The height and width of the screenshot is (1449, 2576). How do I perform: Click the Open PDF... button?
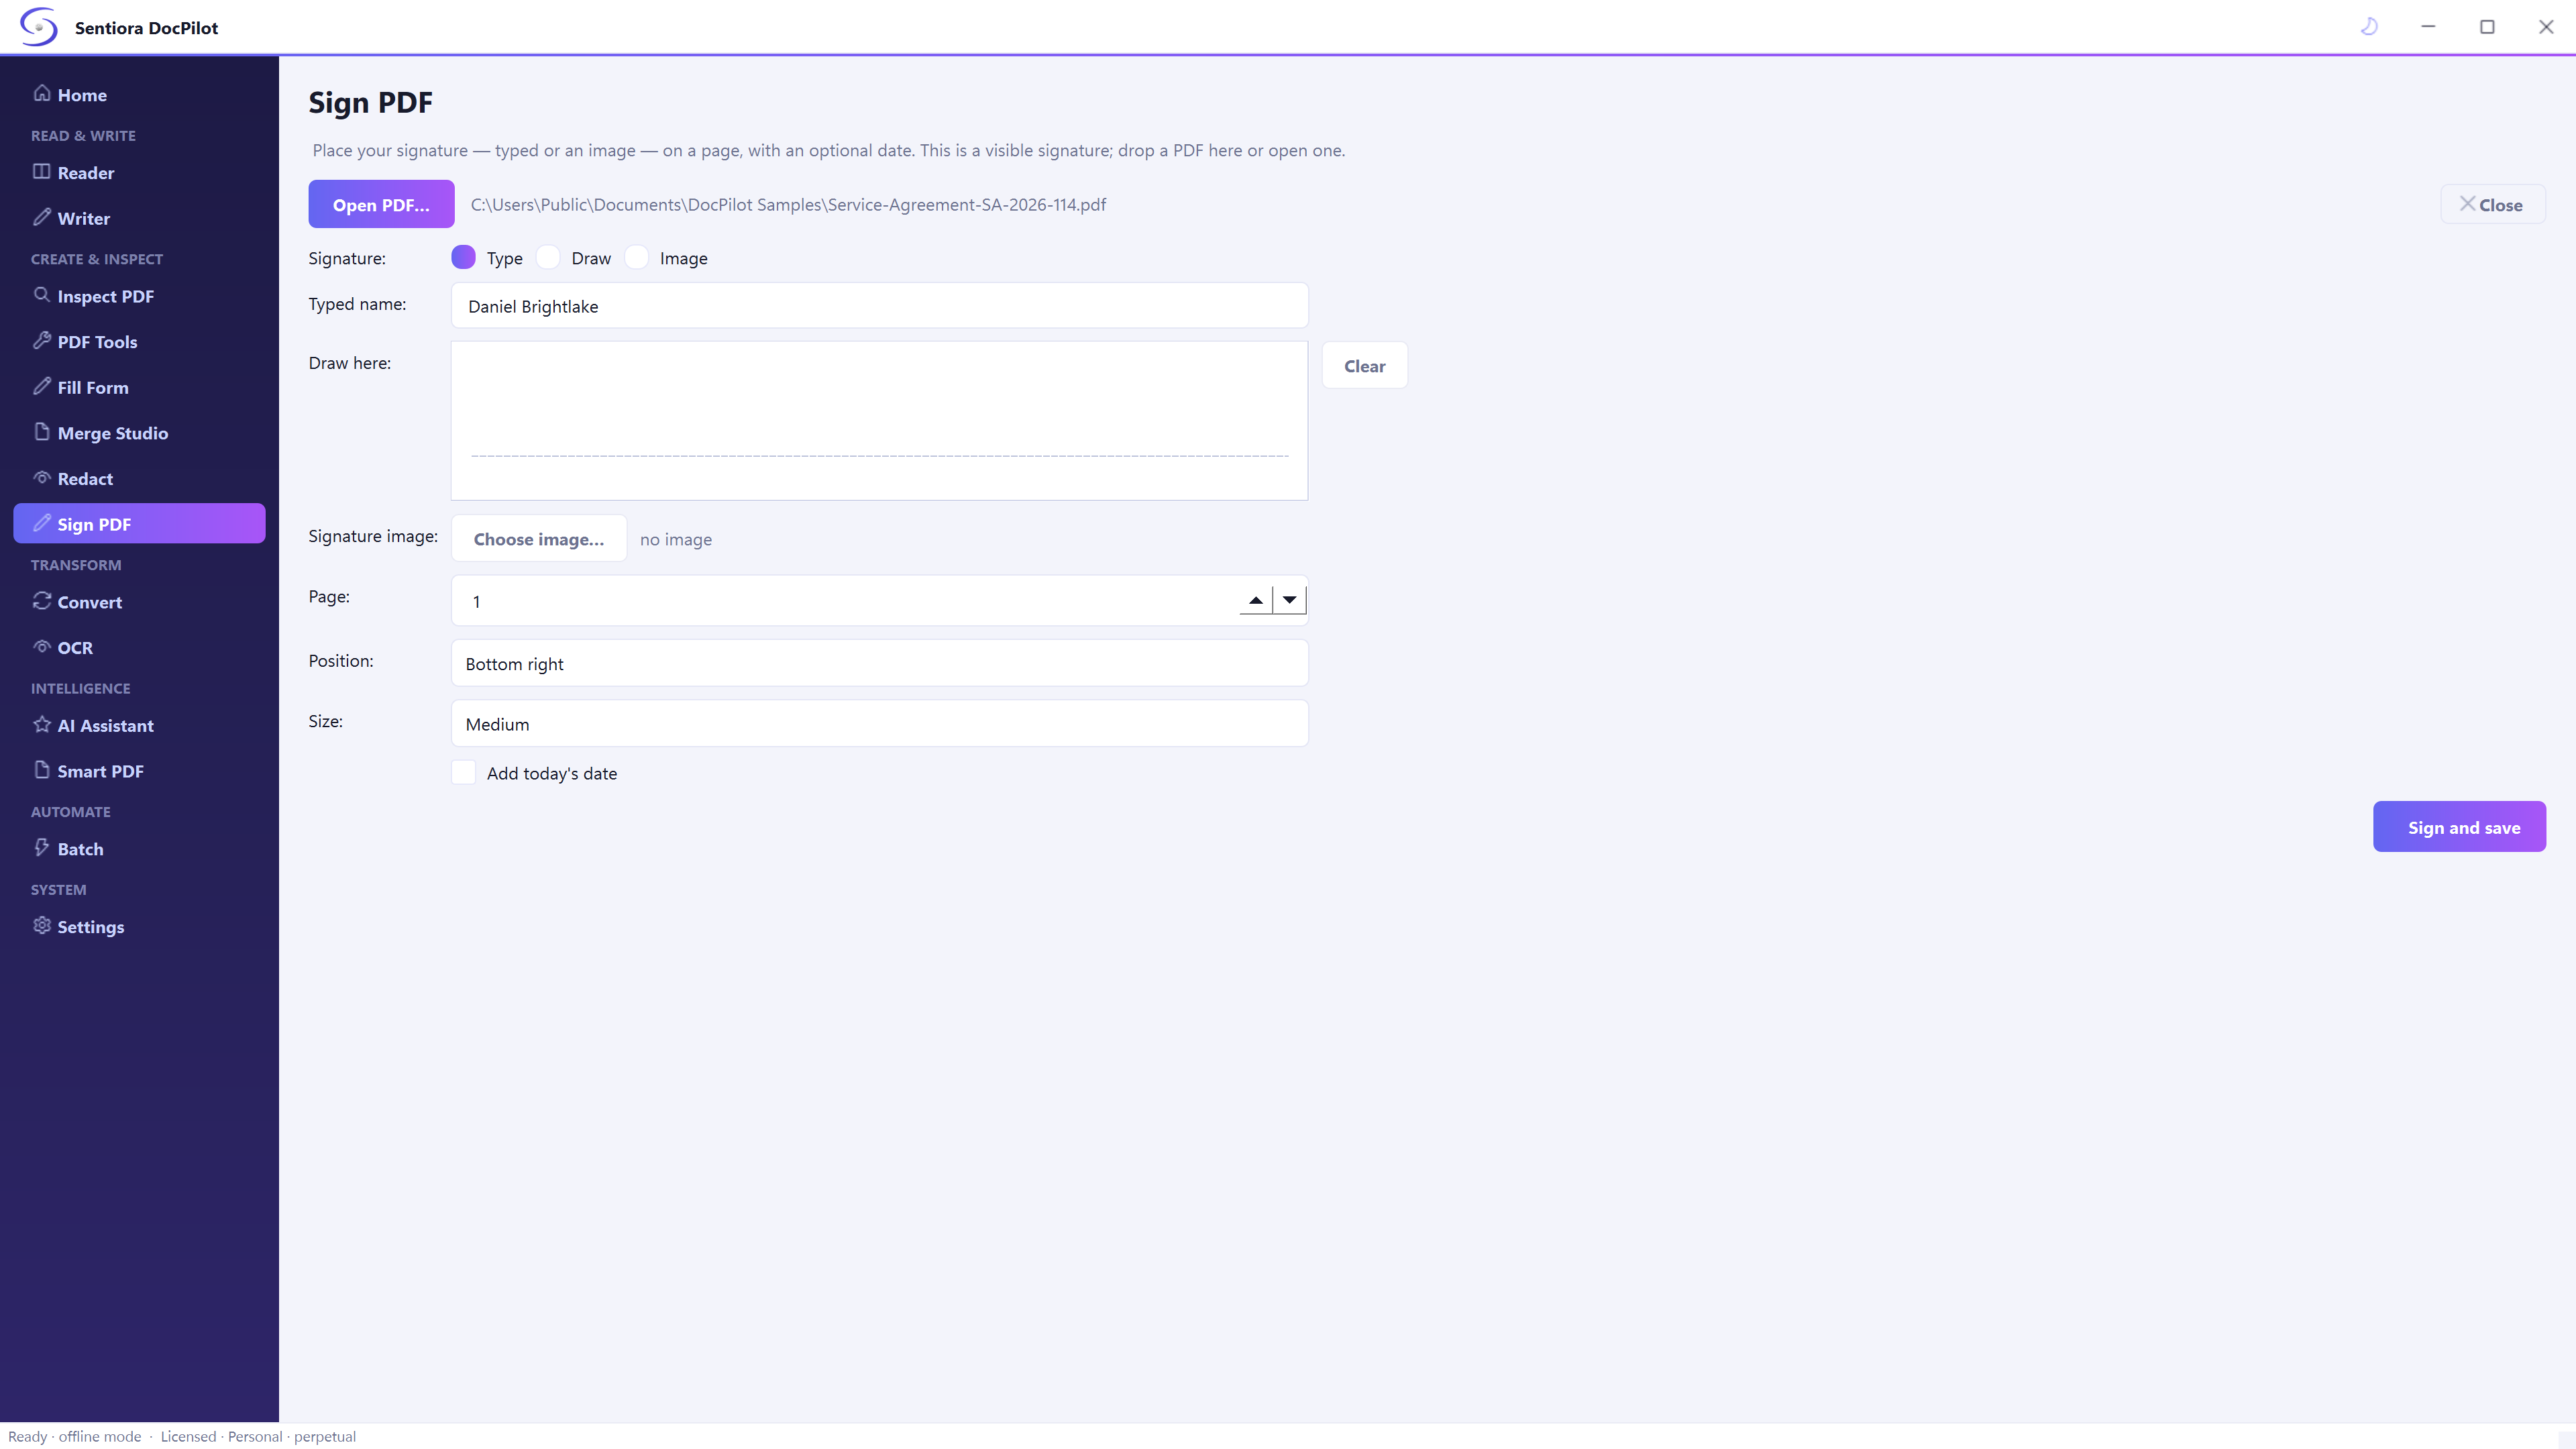tap(381, 204)
